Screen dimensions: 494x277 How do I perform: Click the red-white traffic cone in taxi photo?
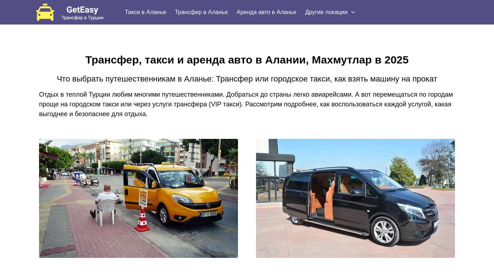(142, 219)
